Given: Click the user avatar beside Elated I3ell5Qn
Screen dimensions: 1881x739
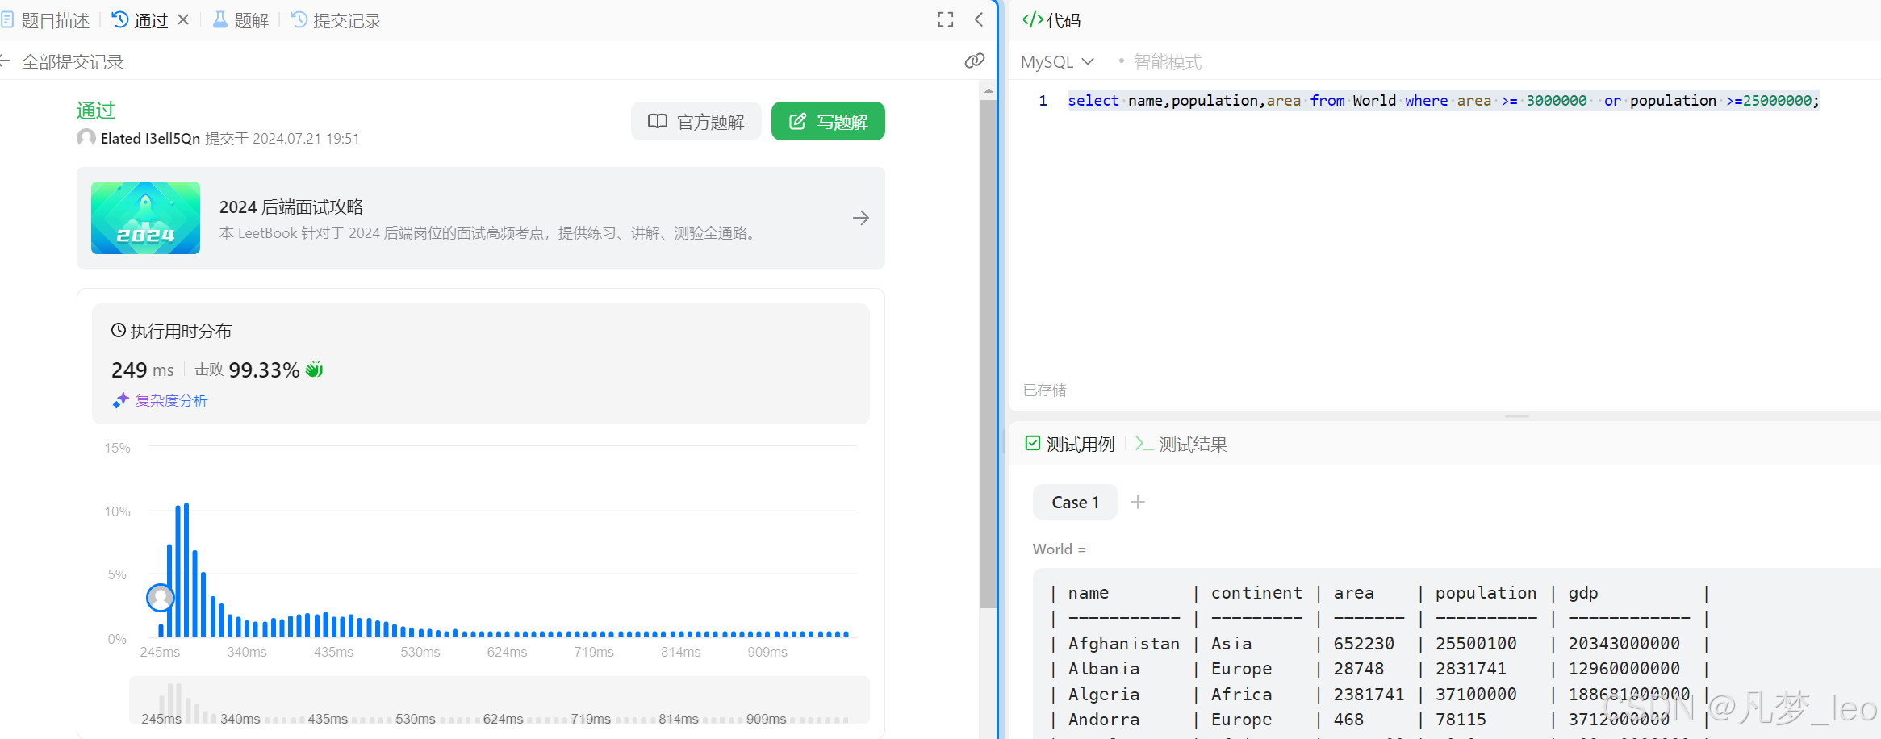Looking at the screenshot, I should point(86,137).
